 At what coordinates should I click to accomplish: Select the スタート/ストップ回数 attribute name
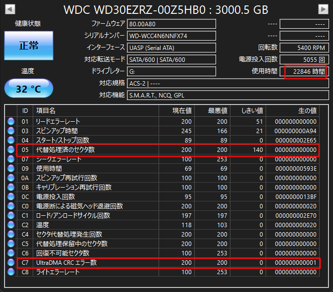62,140
